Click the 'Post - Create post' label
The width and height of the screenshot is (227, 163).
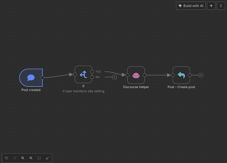point(181,87)
